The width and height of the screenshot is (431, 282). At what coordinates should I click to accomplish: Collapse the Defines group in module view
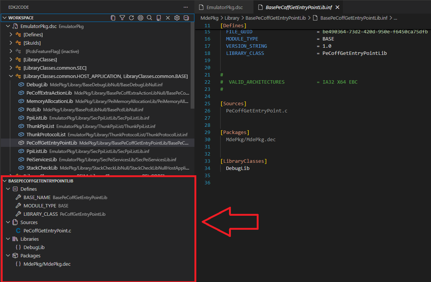coord(8,189)
